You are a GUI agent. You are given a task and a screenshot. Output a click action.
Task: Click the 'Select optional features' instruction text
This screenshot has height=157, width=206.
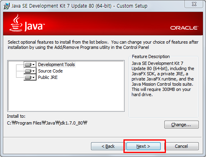pyautogui.click(x=103, y=44)
